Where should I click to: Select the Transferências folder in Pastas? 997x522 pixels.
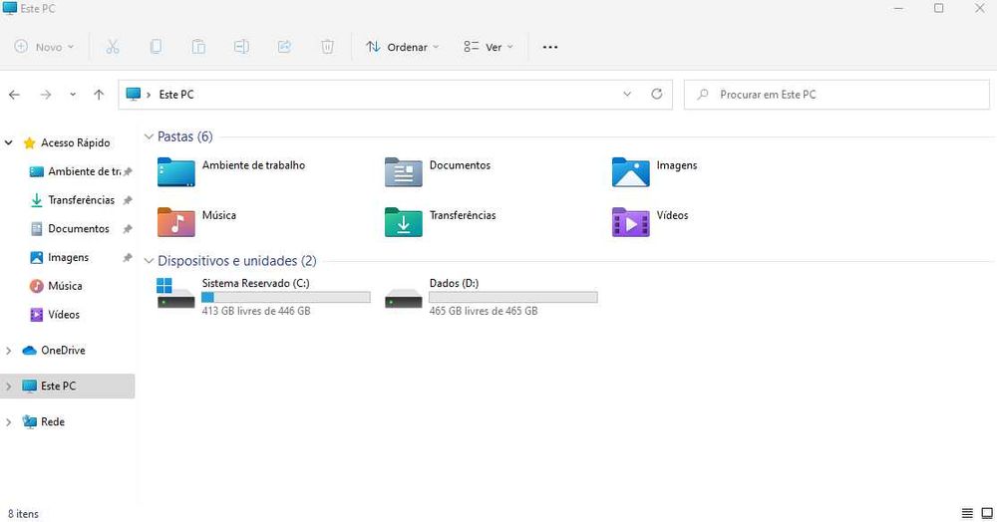[x=441, y=221]
